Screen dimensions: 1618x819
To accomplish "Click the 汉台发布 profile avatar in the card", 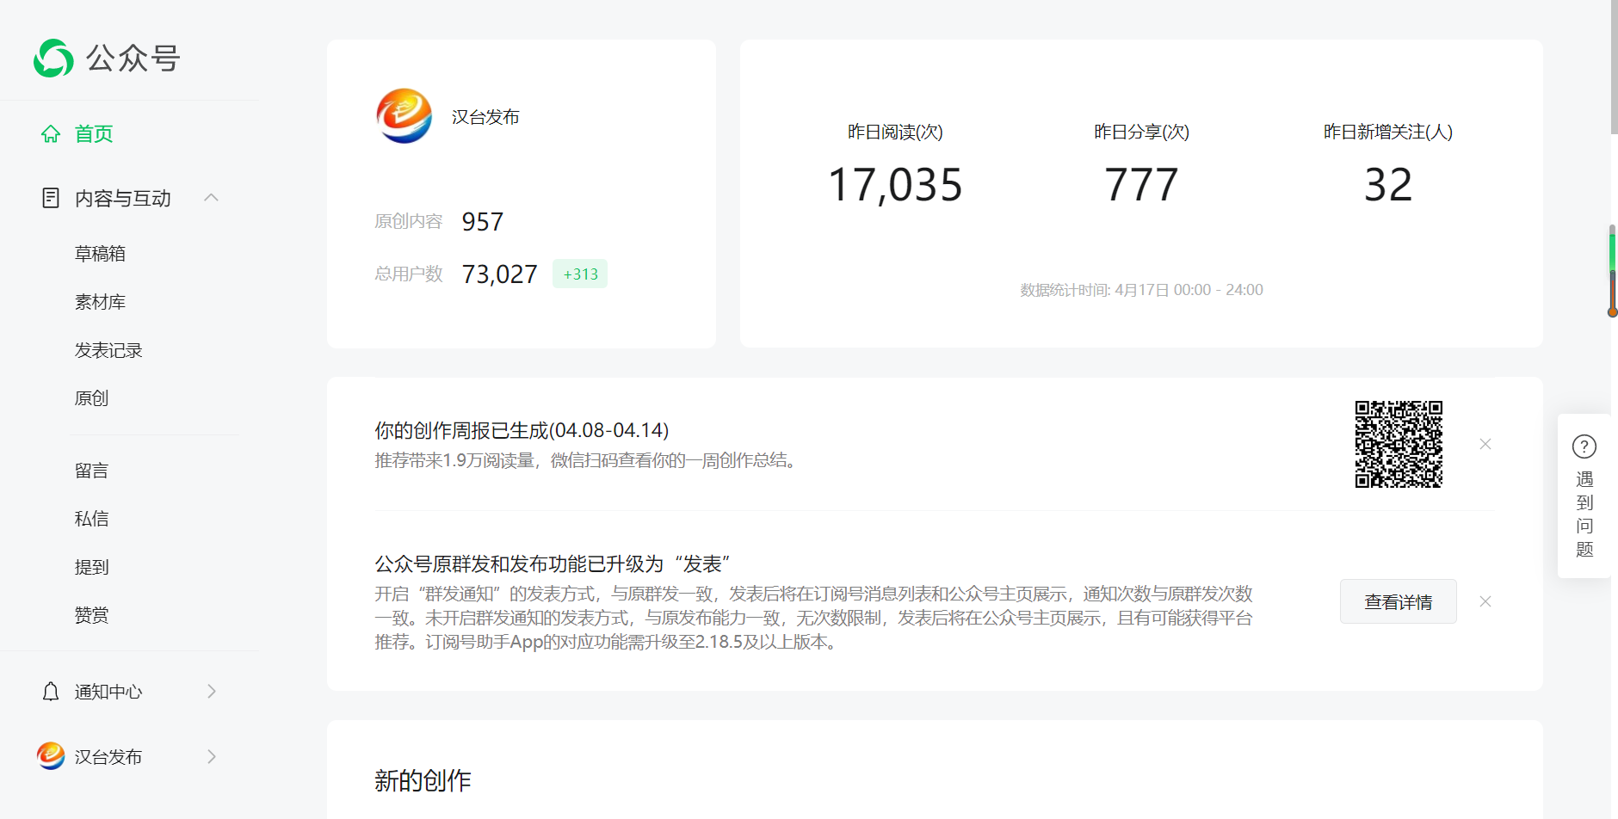I will point(404,116).
